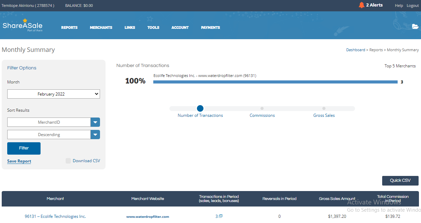Open the Account menu
Screen dimensions: 421x223
(x=180, y=27)
